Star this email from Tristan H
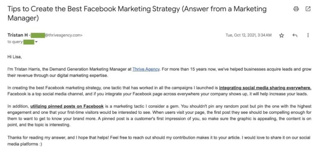 (x=281, y=35)
